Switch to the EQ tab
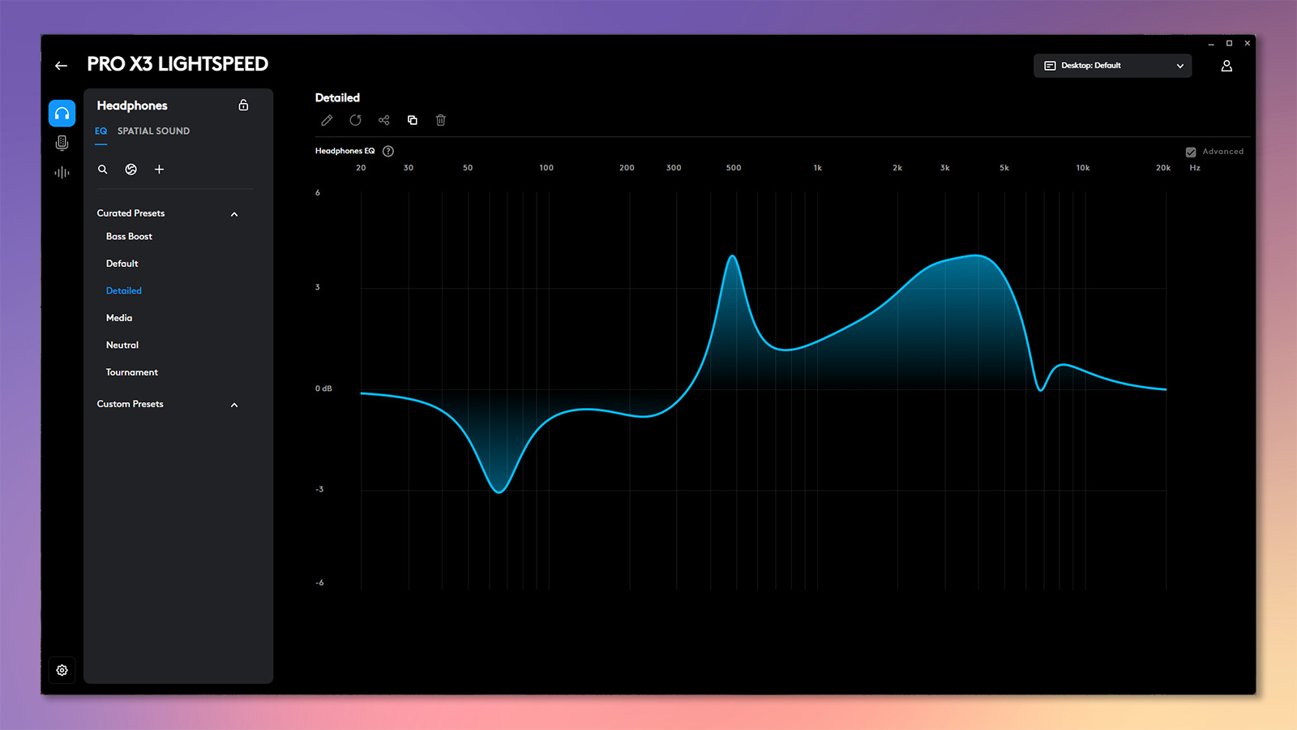The height and width of the screenshot is (730, 1297). [x=101, y=131]
